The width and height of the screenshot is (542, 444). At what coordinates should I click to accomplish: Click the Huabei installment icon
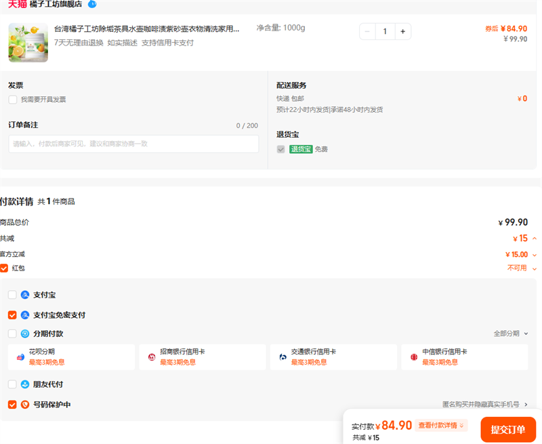pyautogui.click(x=21, y=357)
